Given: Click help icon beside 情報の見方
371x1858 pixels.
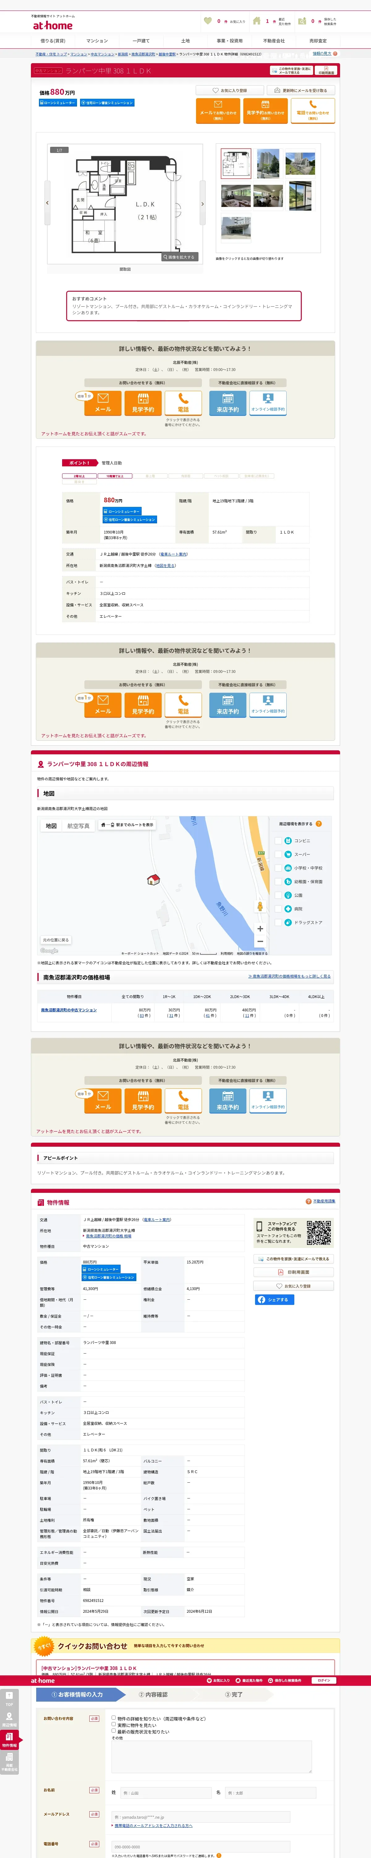Looking at the screenshot, I should [x=335, y=53].
